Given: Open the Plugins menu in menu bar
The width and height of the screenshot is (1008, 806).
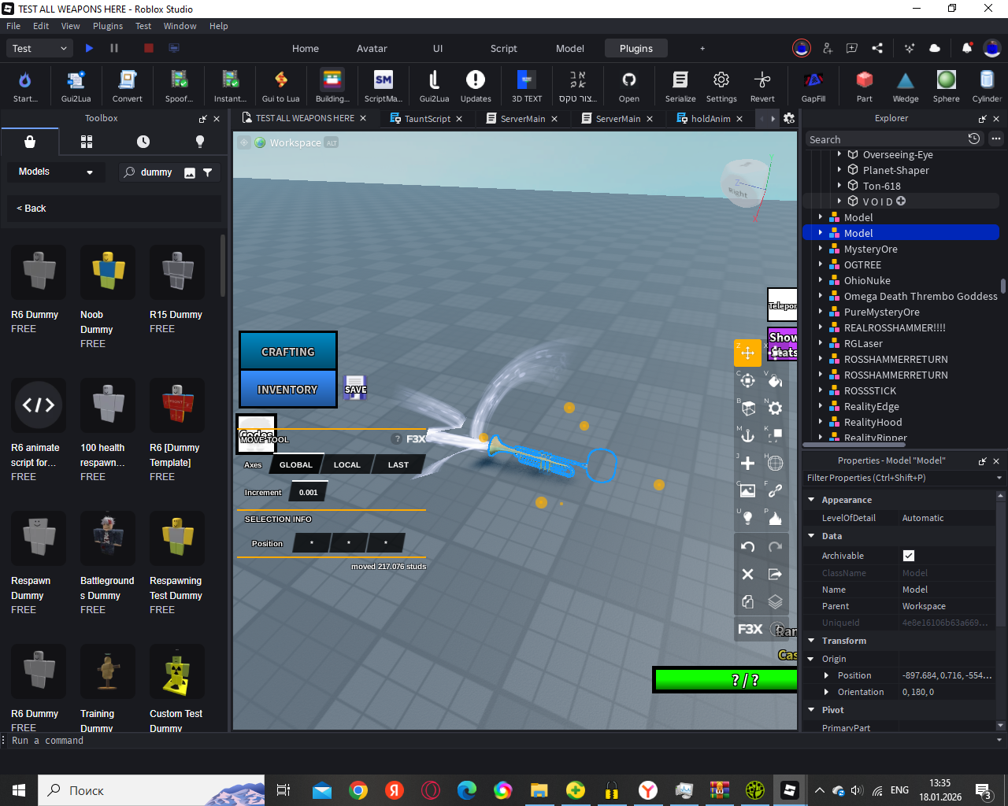Looking at the screenshot, I should click(108, 26).
